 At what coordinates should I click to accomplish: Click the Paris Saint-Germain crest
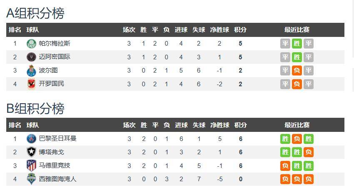click(x=31, y=139)
